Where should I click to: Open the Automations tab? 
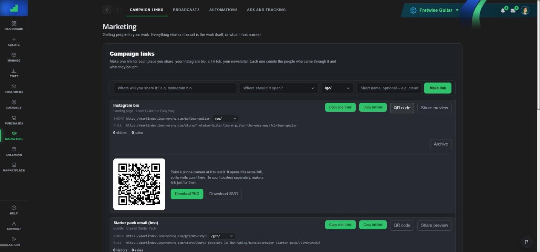click(x=223, y=10)
